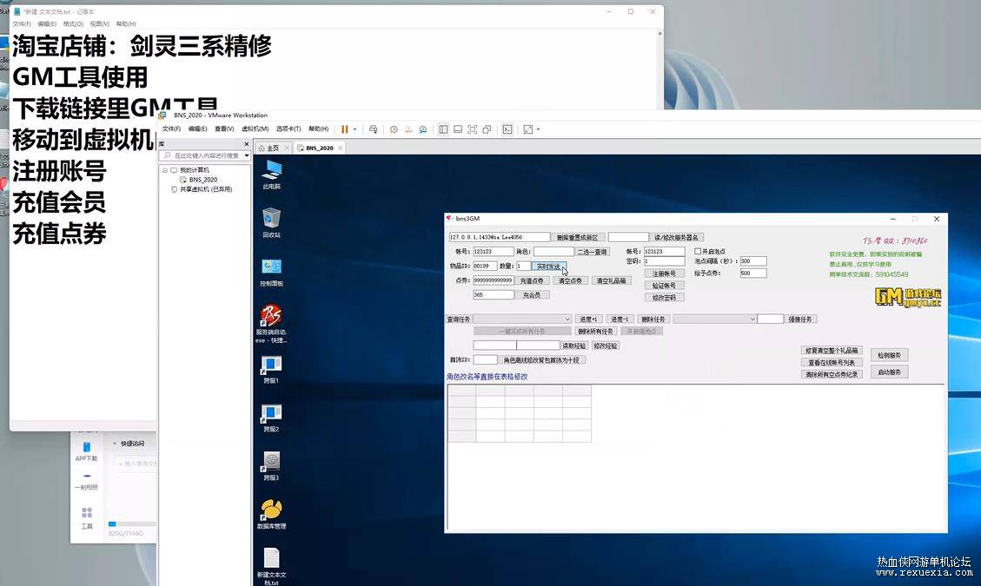
Task: Select BNS_2020 in the library tree
Action: tap(202, 180)
